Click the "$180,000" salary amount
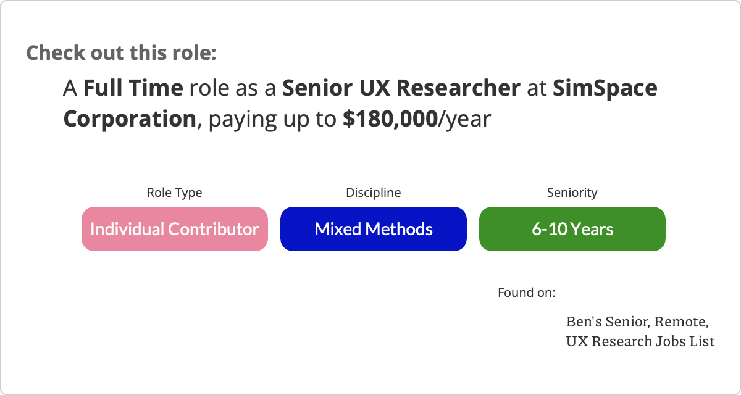This screenshot has width=741, height=395. pos(390,118)
